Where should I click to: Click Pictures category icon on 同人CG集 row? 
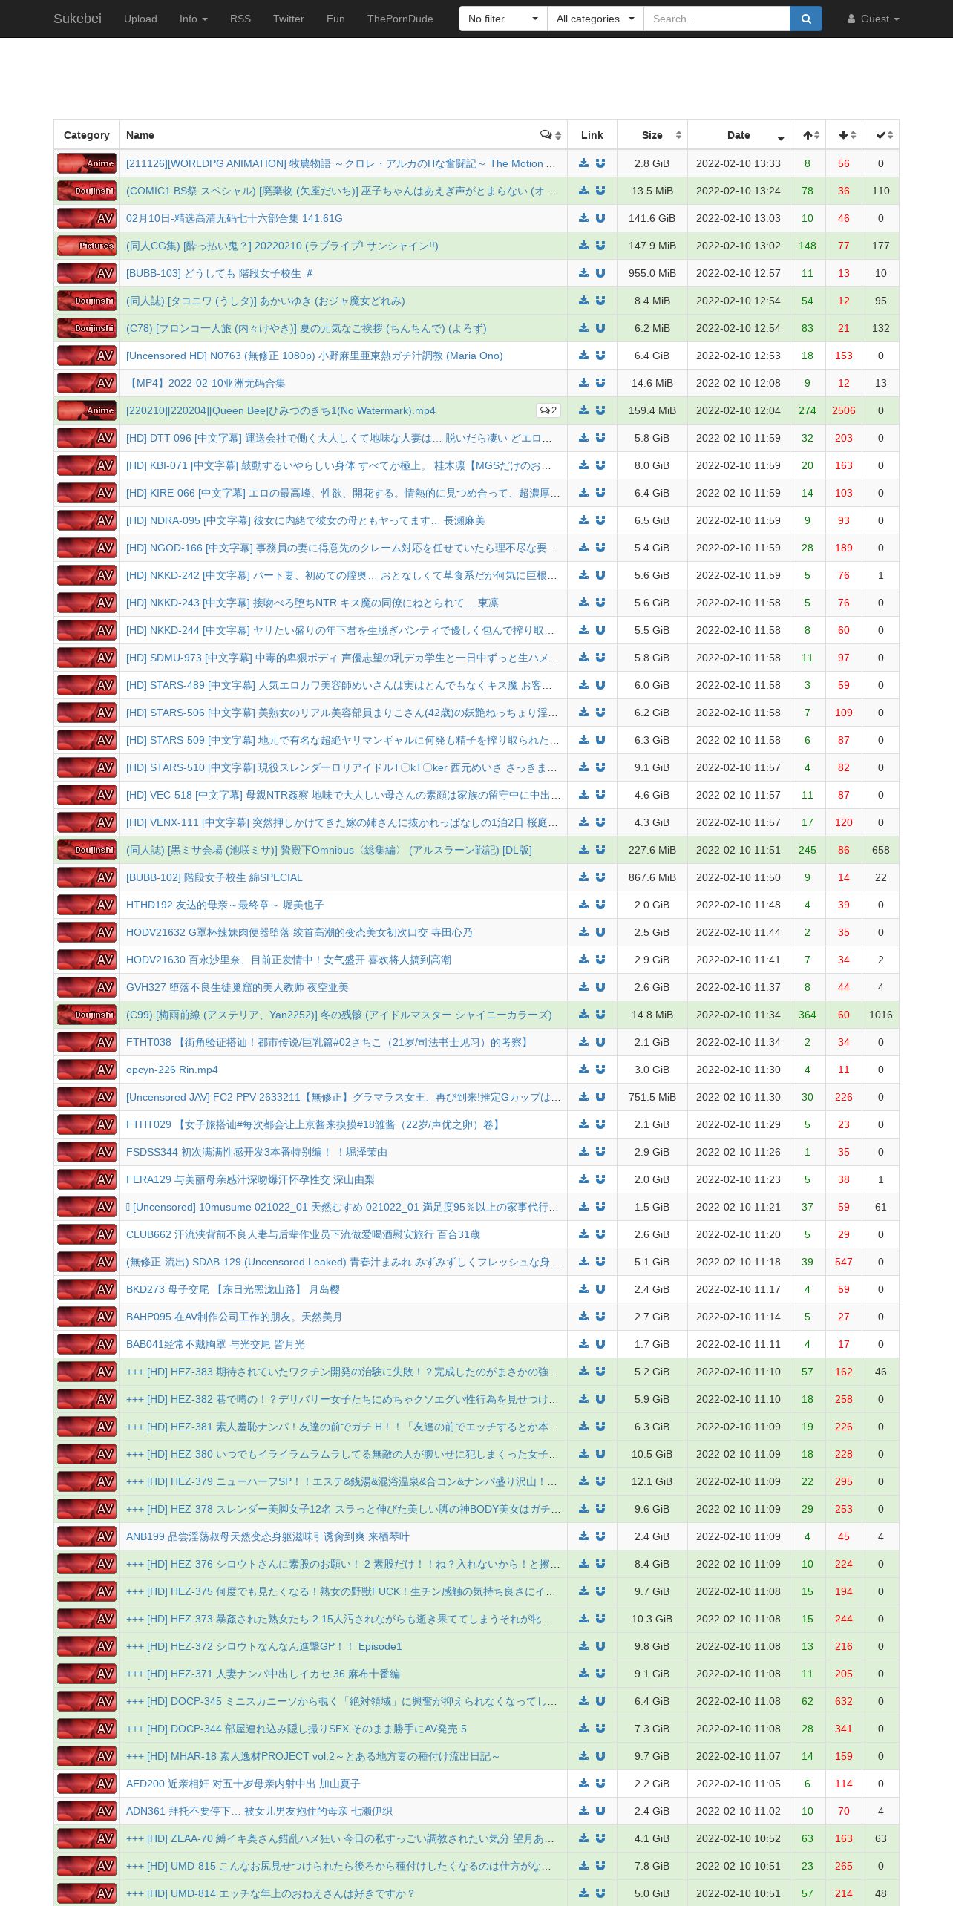(87, 246)
